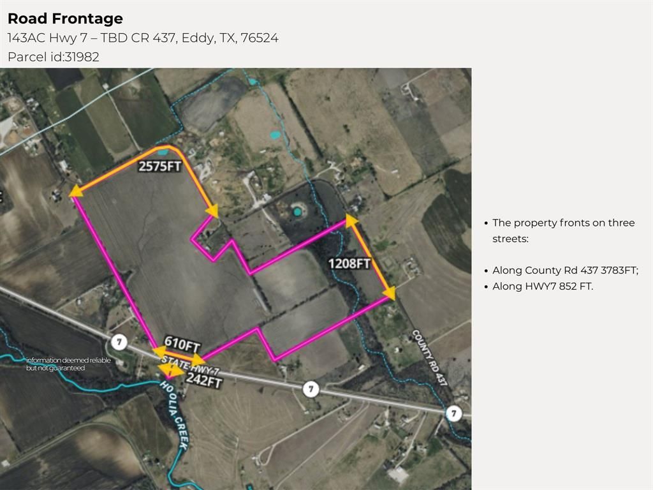This screenshot has height=490, width=653.
Task: Click yellow arrowhead at top of 1208FT line
Action: pos(351,221)
